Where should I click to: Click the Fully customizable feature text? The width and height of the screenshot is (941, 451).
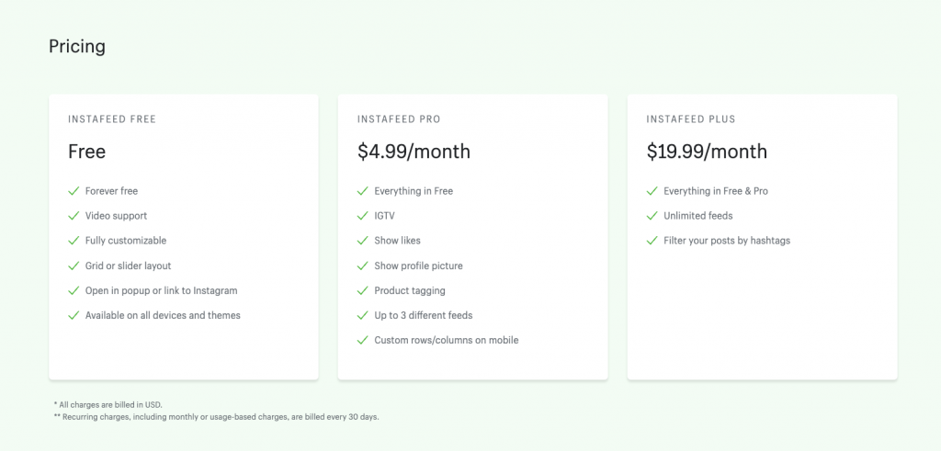point(126,241)
